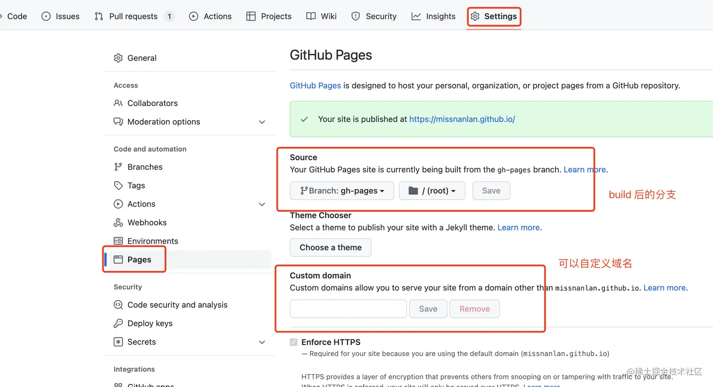The image size is (713, 387).
Task: Click the Code security and analysis icon
Action: (118, 305)
